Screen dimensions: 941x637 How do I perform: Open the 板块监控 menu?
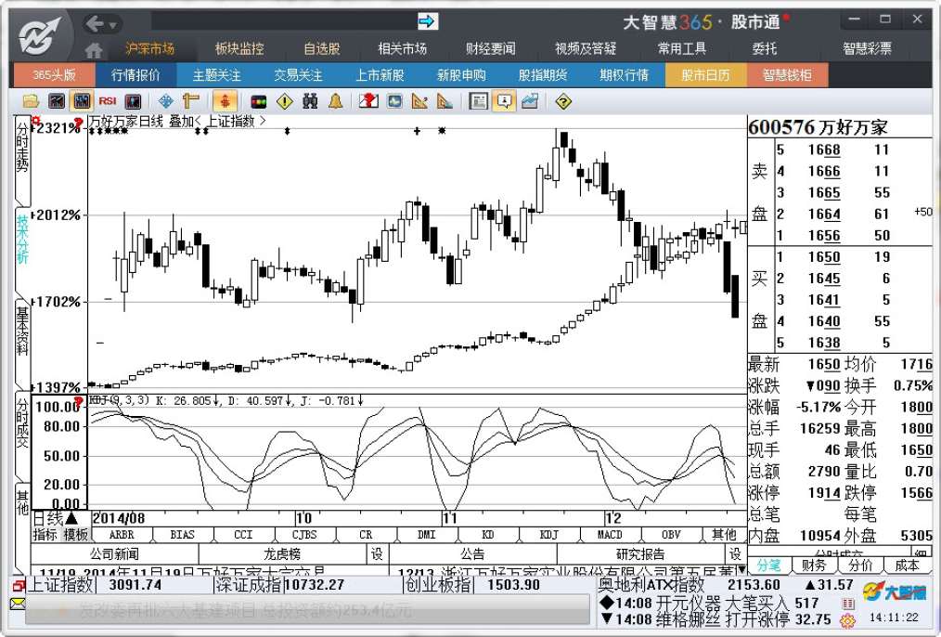pyautogui.click(x=239, y=48)
